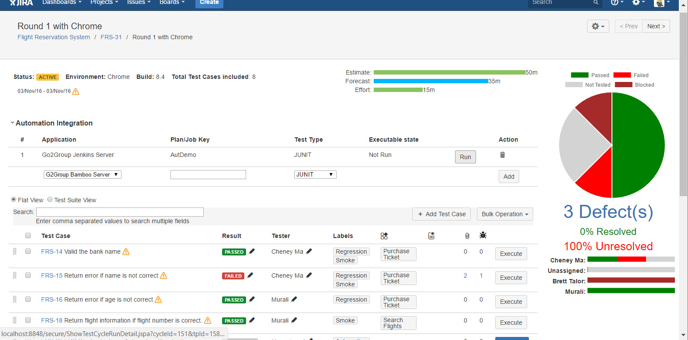Image resolution: width=688 pixels, height=340 pixels.
Task: Open the Bulk Operation dropdown
Action: (505, 214)
